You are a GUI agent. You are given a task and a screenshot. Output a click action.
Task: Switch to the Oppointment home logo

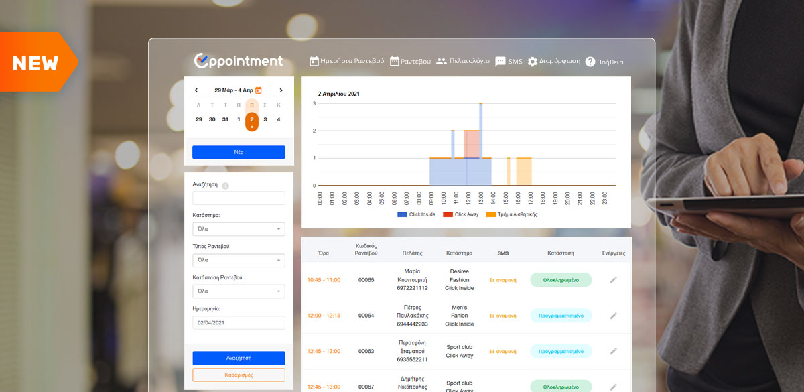(238, 61)
